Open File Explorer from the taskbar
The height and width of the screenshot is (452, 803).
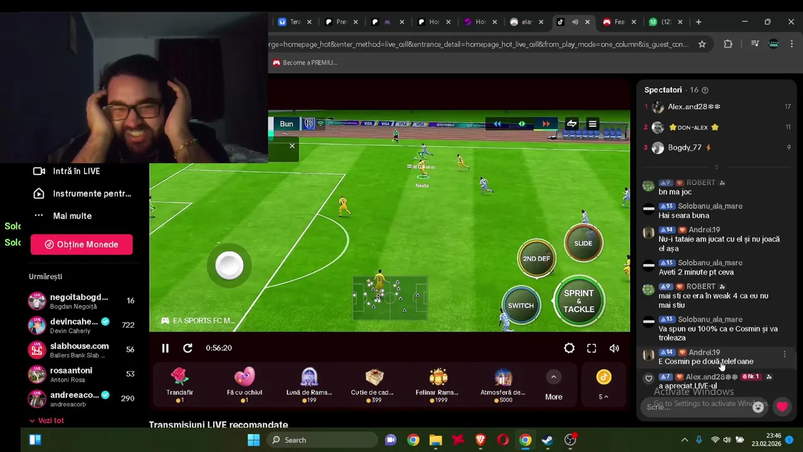click(435, 439)
